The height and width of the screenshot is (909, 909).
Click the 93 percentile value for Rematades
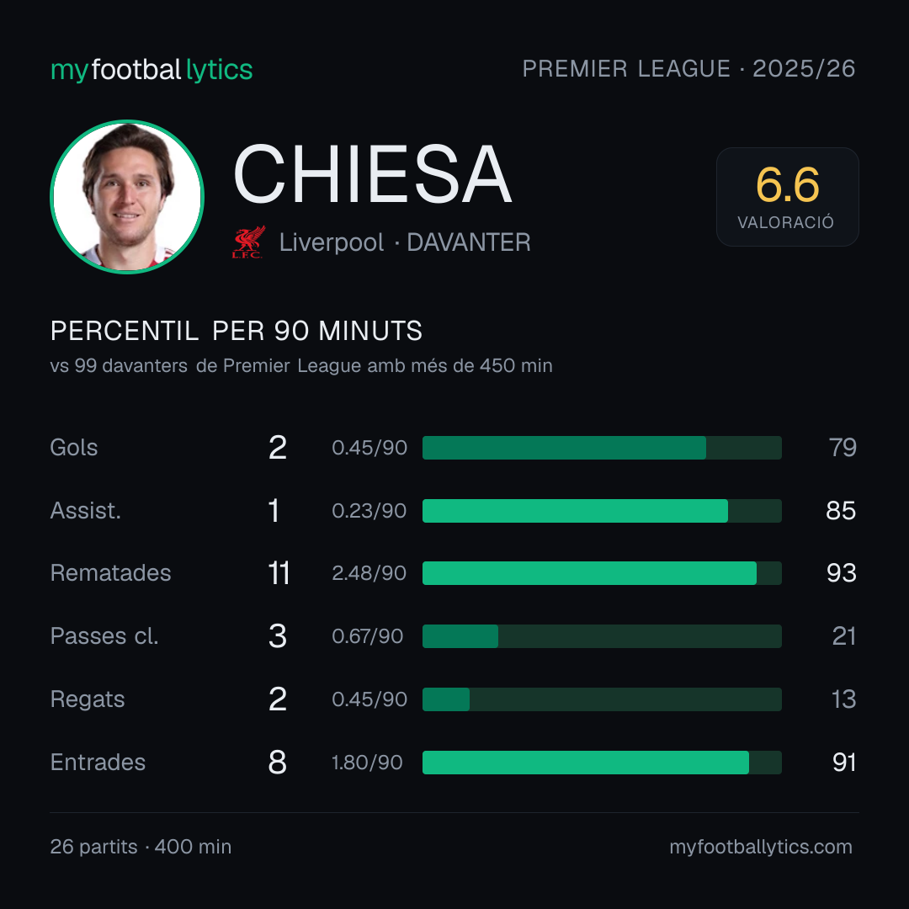click(x=841, y=573)
